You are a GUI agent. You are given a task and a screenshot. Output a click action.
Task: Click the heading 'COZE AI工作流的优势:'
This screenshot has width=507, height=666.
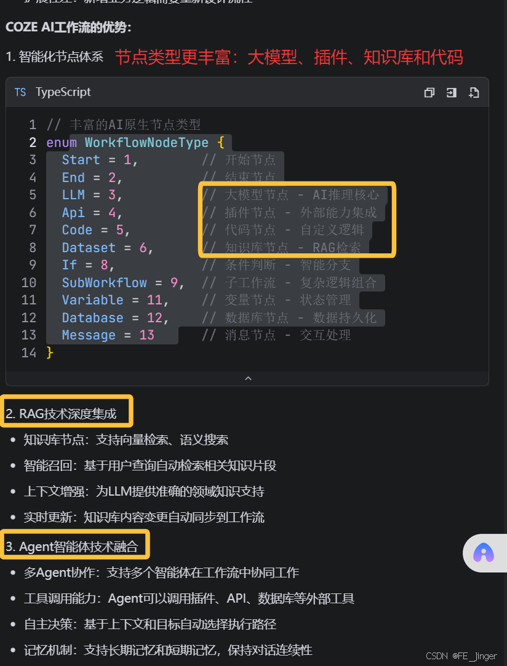(68, 28)
